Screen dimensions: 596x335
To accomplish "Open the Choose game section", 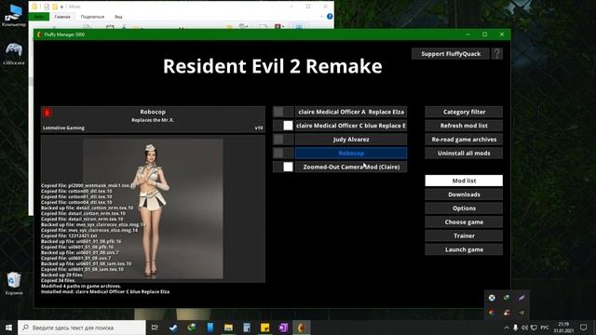I will tap(464, 221).
